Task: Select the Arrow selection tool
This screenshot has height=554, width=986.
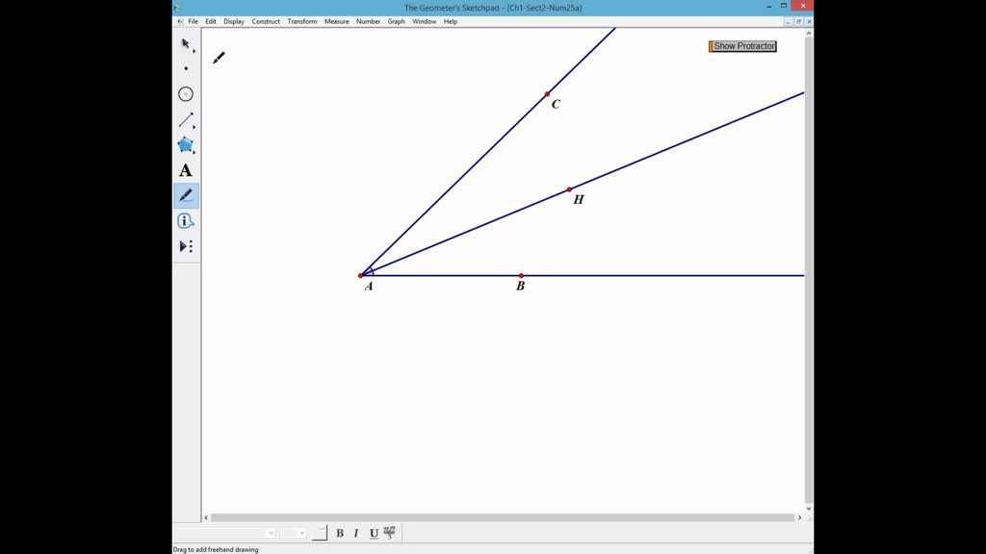Action: (184, 44)
